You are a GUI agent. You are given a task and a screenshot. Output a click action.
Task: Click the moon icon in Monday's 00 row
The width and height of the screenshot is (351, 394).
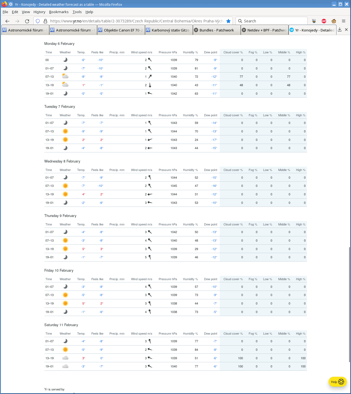tap(65, 60)
